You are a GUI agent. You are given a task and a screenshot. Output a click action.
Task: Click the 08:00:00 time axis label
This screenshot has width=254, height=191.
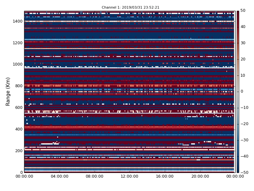95,176
